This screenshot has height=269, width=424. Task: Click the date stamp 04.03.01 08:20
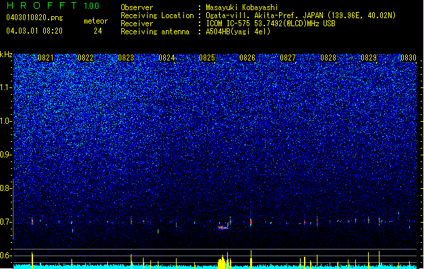tap(34, 31)
